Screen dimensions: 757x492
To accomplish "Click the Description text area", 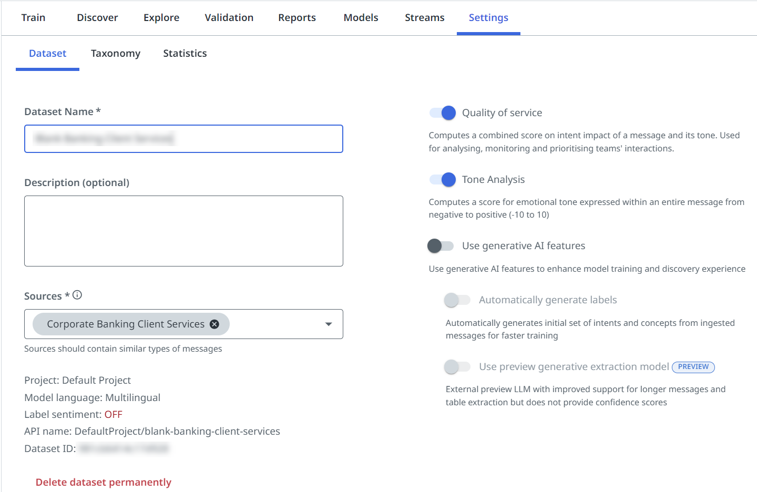I will coord(183,231).
